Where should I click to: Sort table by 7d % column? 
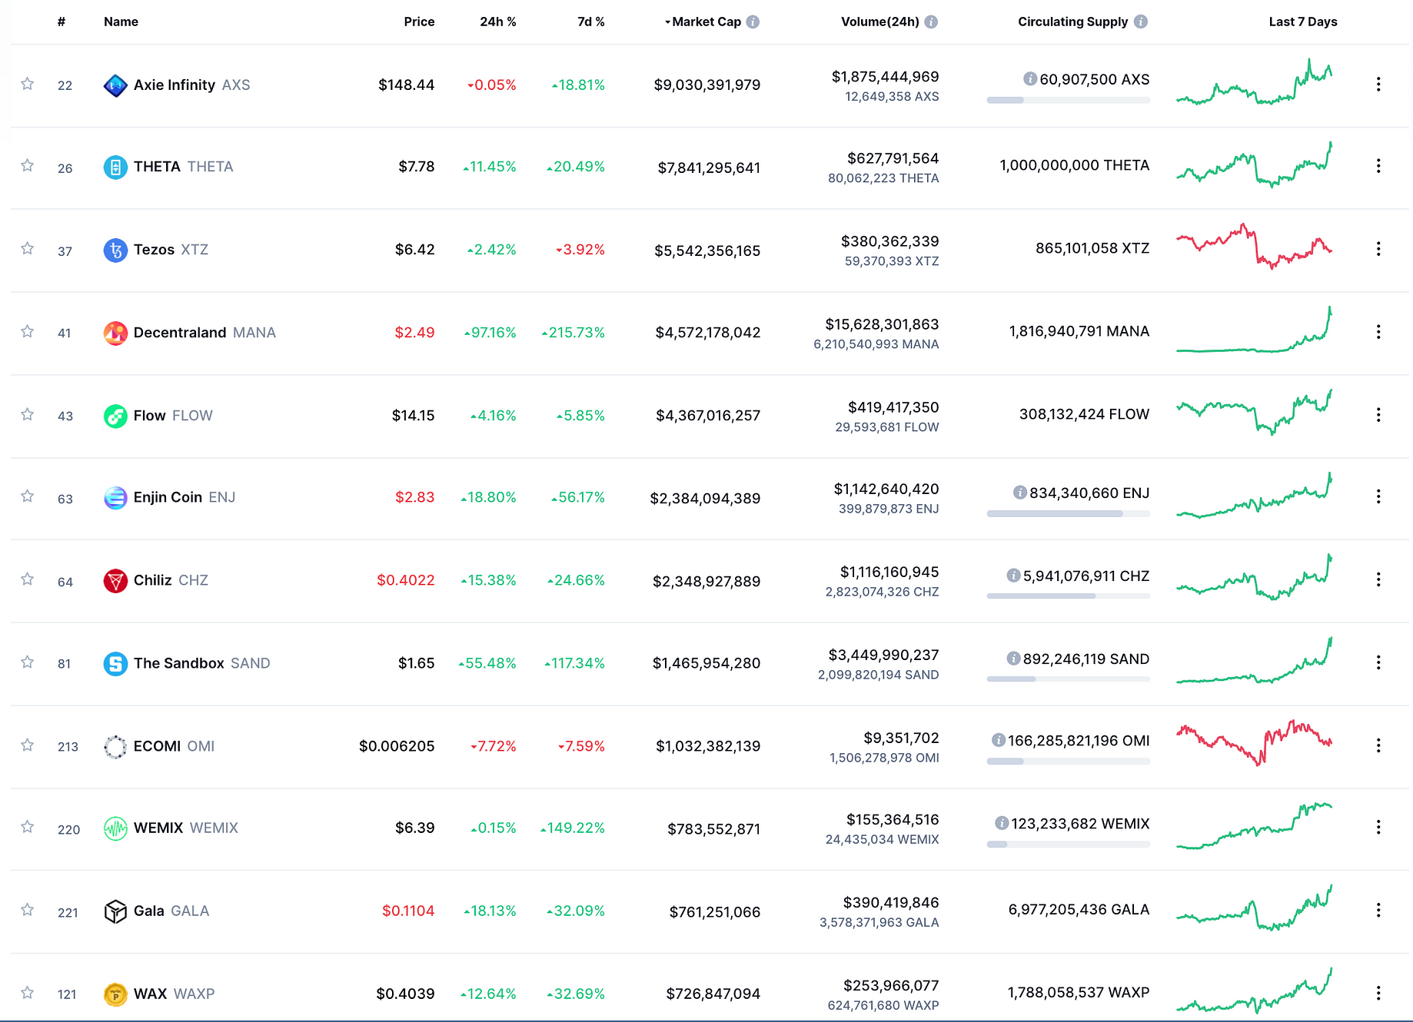pyautogui.click(x=591, y=22)
